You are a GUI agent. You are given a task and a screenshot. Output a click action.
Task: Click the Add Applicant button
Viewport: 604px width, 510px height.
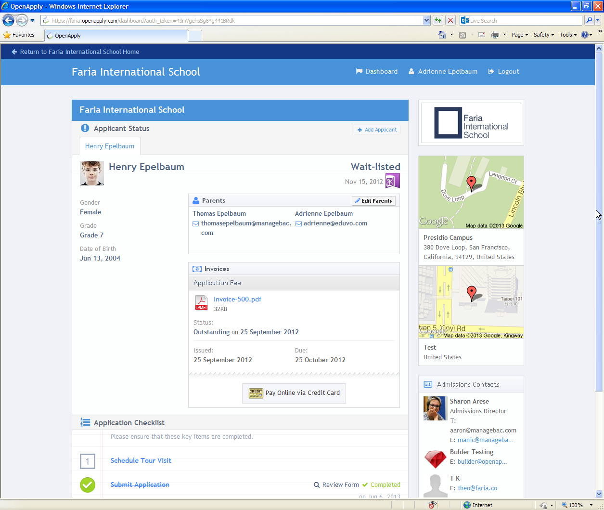coord(377,130)
